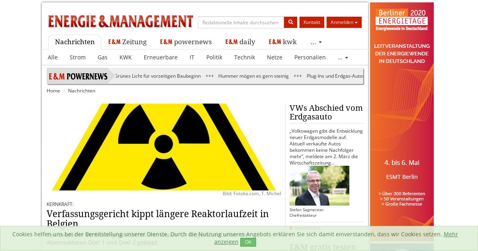This screenshot has width=478, height=251.
Task: Select the Netze category
Action: [x=274, y=57]
